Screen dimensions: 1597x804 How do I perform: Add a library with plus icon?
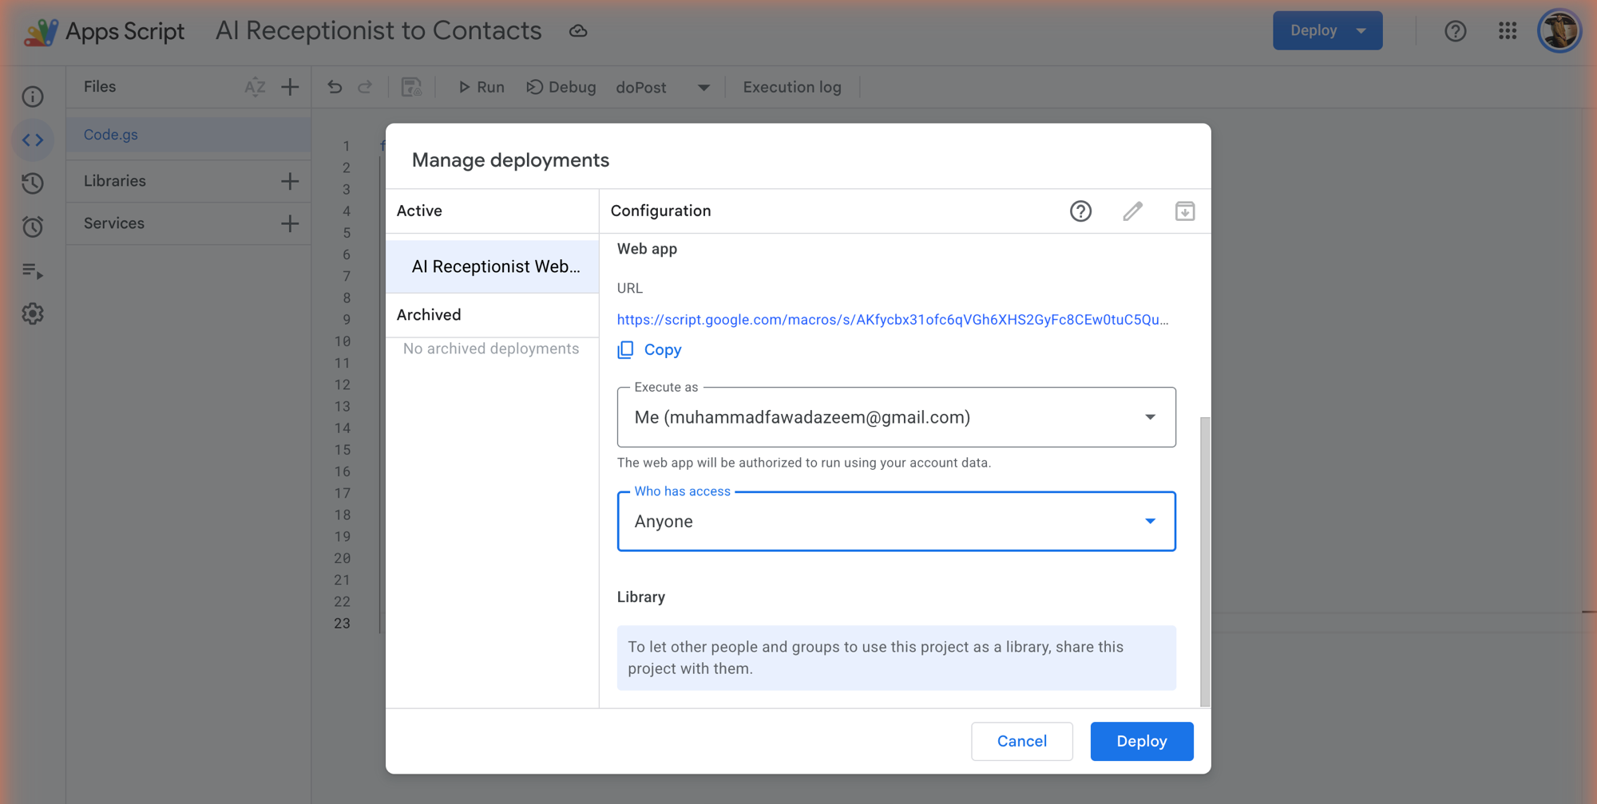coord(290,181)
